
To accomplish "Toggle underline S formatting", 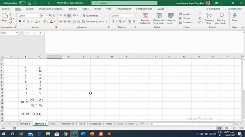I will point(28,21).
